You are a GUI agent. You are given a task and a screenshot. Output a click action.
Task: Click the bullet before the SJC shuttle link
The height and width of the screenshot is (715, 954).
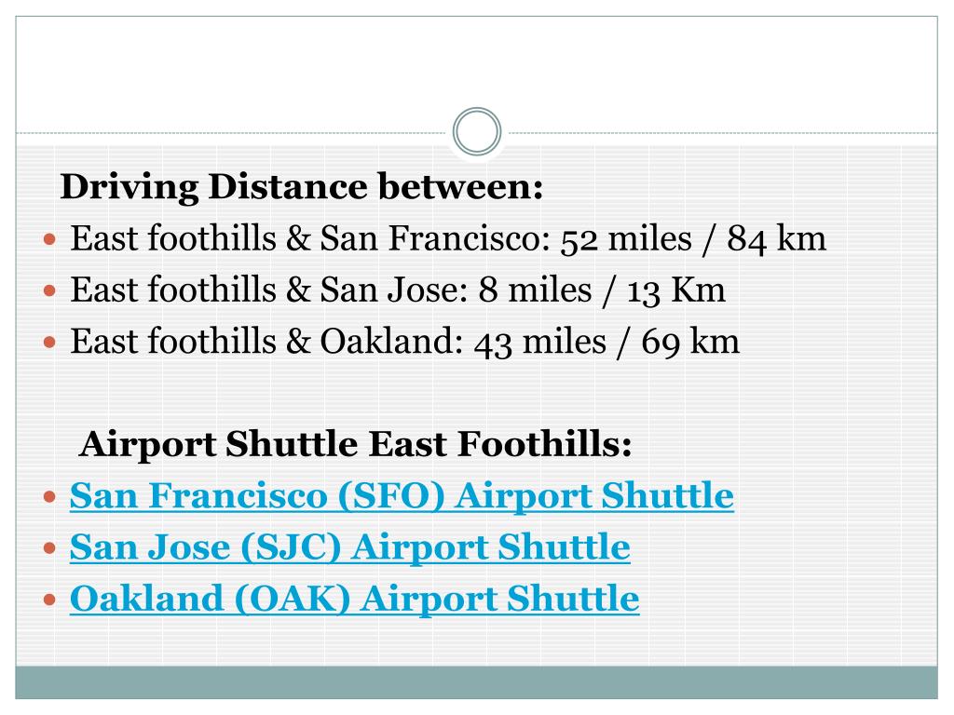click(x=50, y=549)
